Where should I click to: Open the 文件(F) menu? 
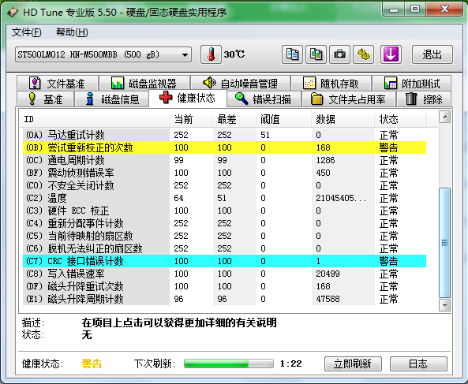[26, 32]
